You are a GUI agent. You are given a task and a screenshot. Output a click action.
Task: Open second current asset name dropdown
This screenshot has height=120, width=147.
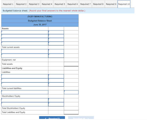[x=25, y=36]
